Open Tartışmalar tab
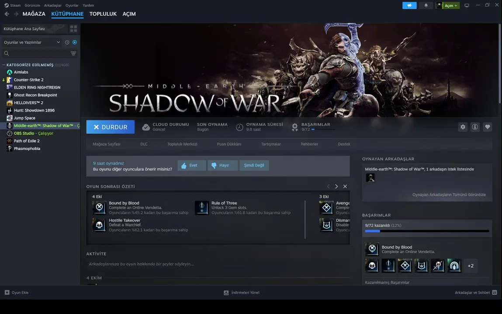Image resolution: width=502 pixels, height=314 pixels. 271,144
